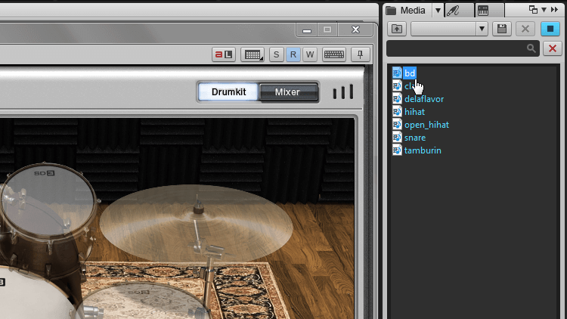Expand the Media tab dropdown arrow

click(438, 11)
